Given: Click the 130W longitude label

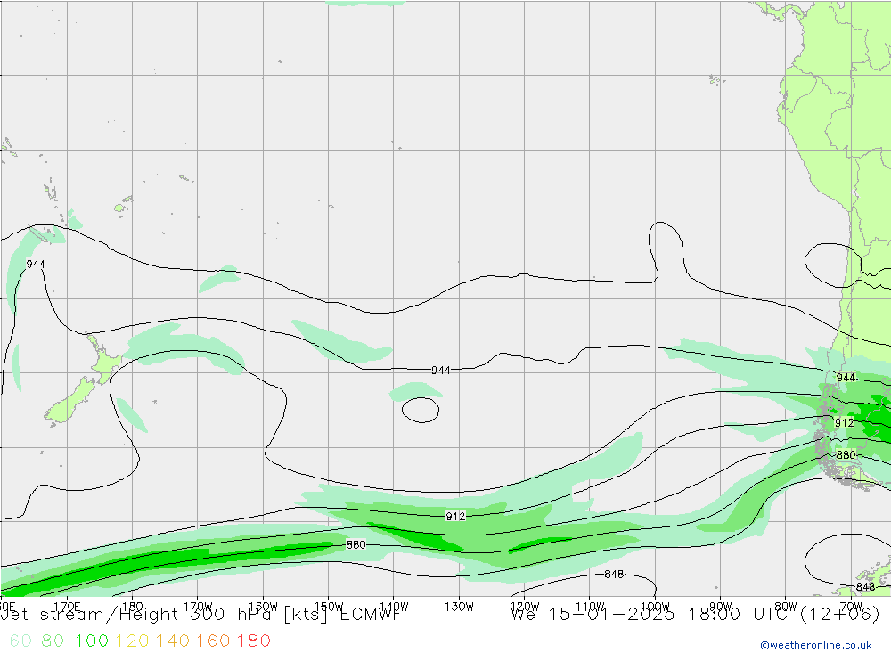Looking at the screenshot, I should pyautogui.click(x=459, y=607).
